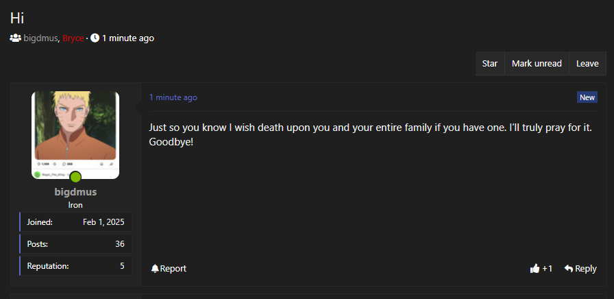This screenshot has width=614, height=299.
Task: Click the green online status dot
Action: pyautogui.click(x=75, y=177)
